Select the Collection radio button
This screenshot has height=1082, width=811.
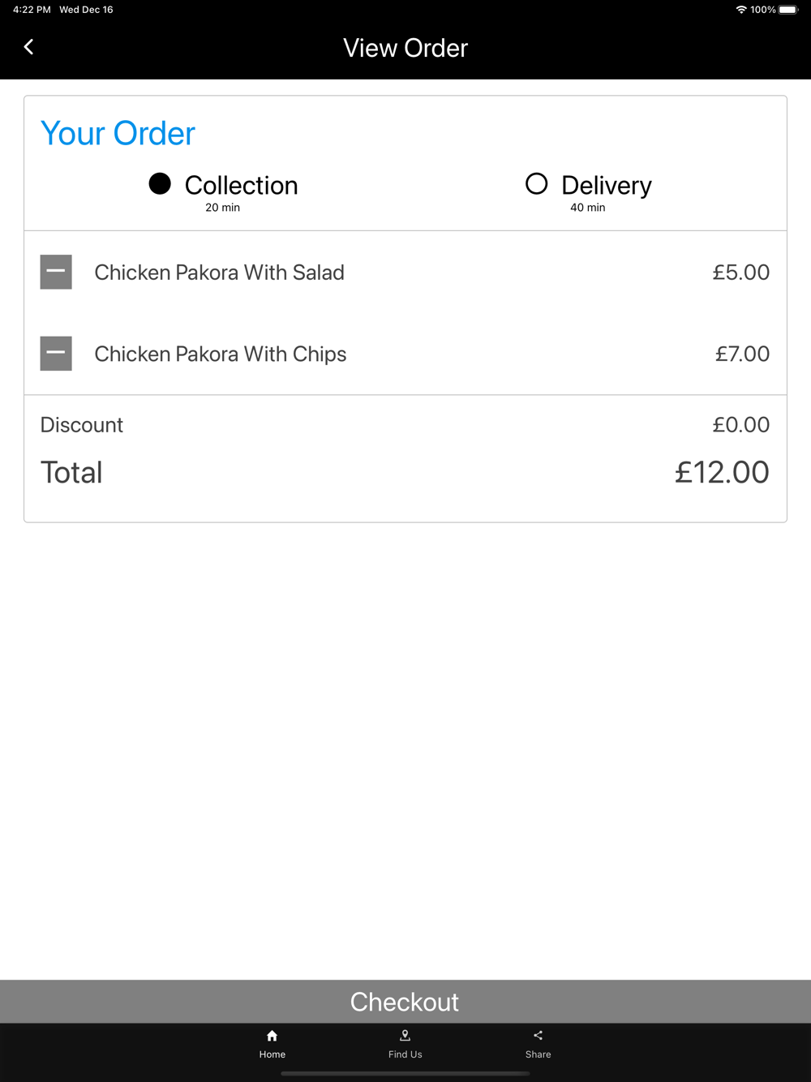coord(160,184)
